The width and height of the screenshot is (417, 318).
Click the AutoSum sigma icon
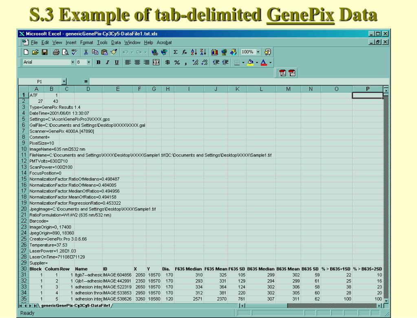pyautogui.click(x=176, y=52)
